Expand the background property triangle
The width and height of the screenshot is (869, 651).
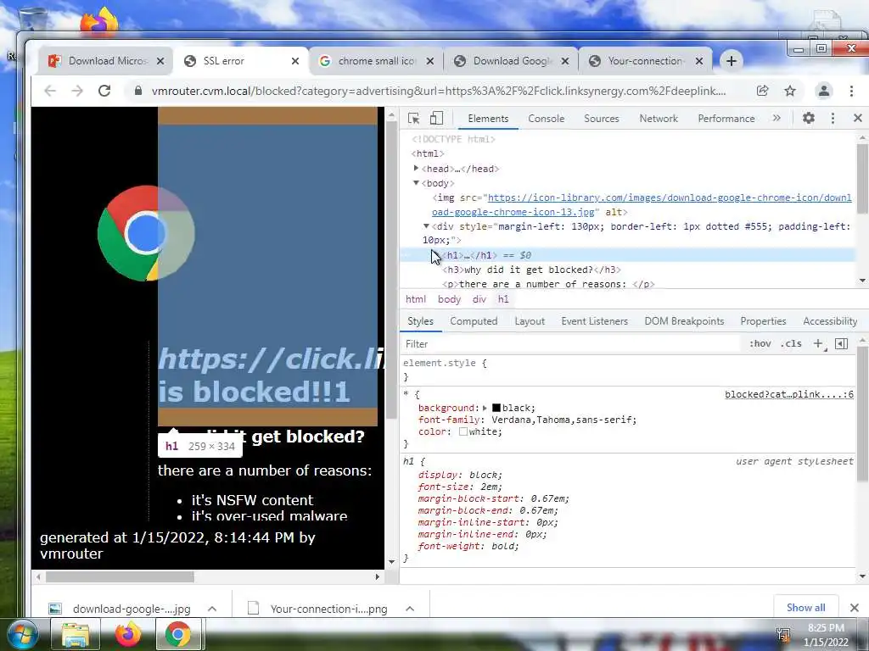[x=485, y=408]
